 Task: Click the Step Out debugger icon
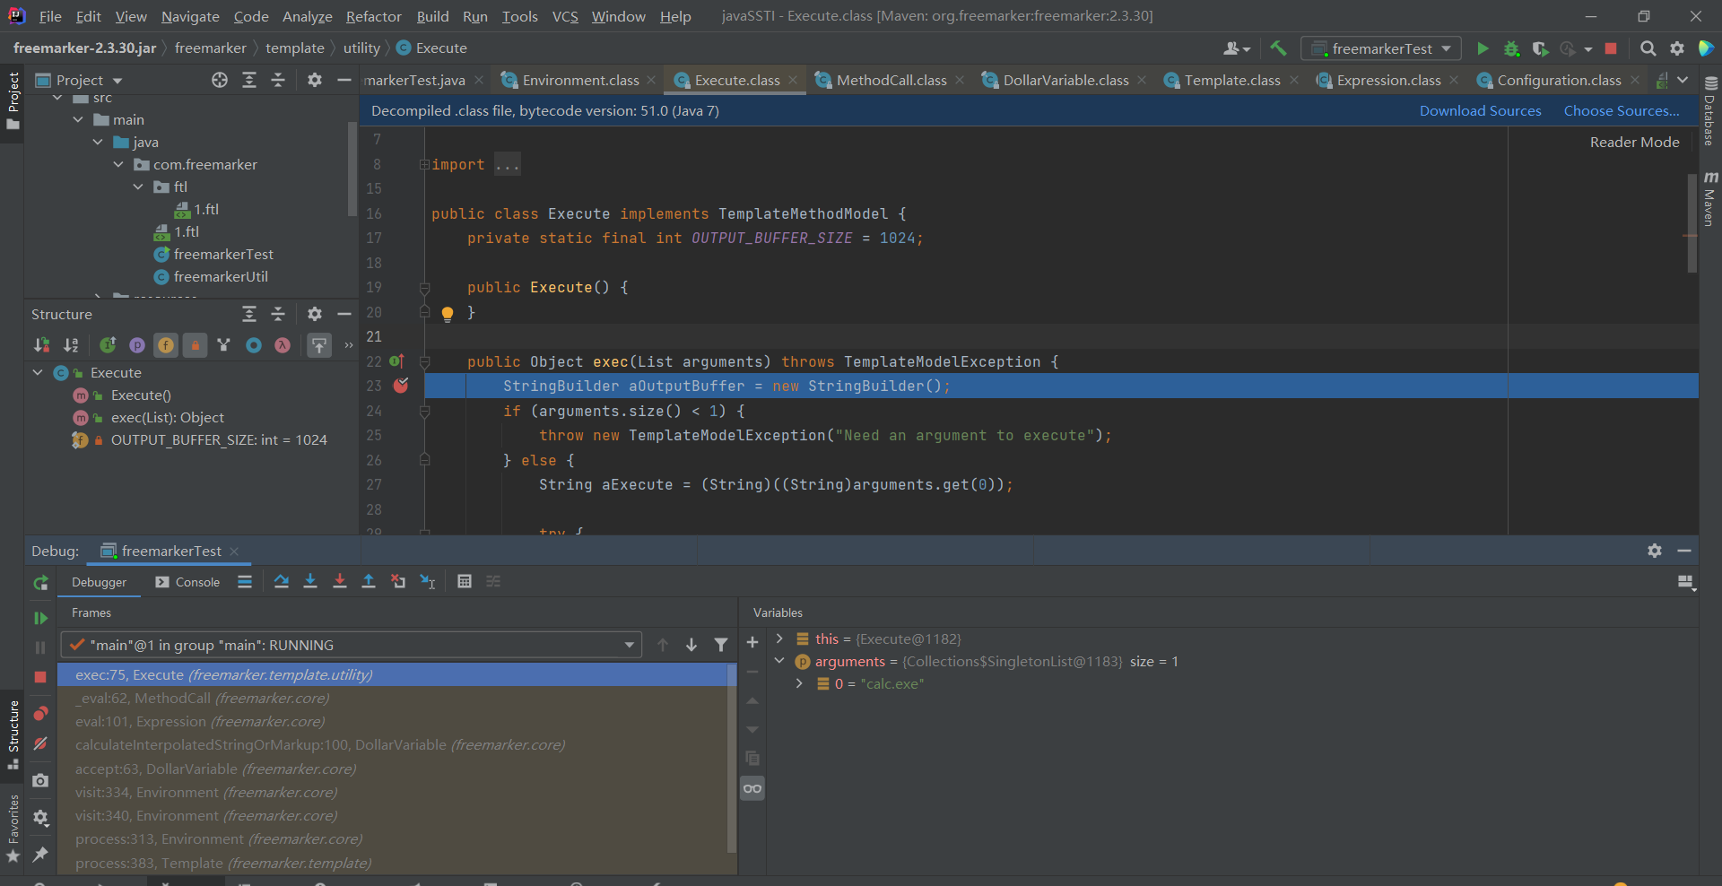[x=368, y=582]
